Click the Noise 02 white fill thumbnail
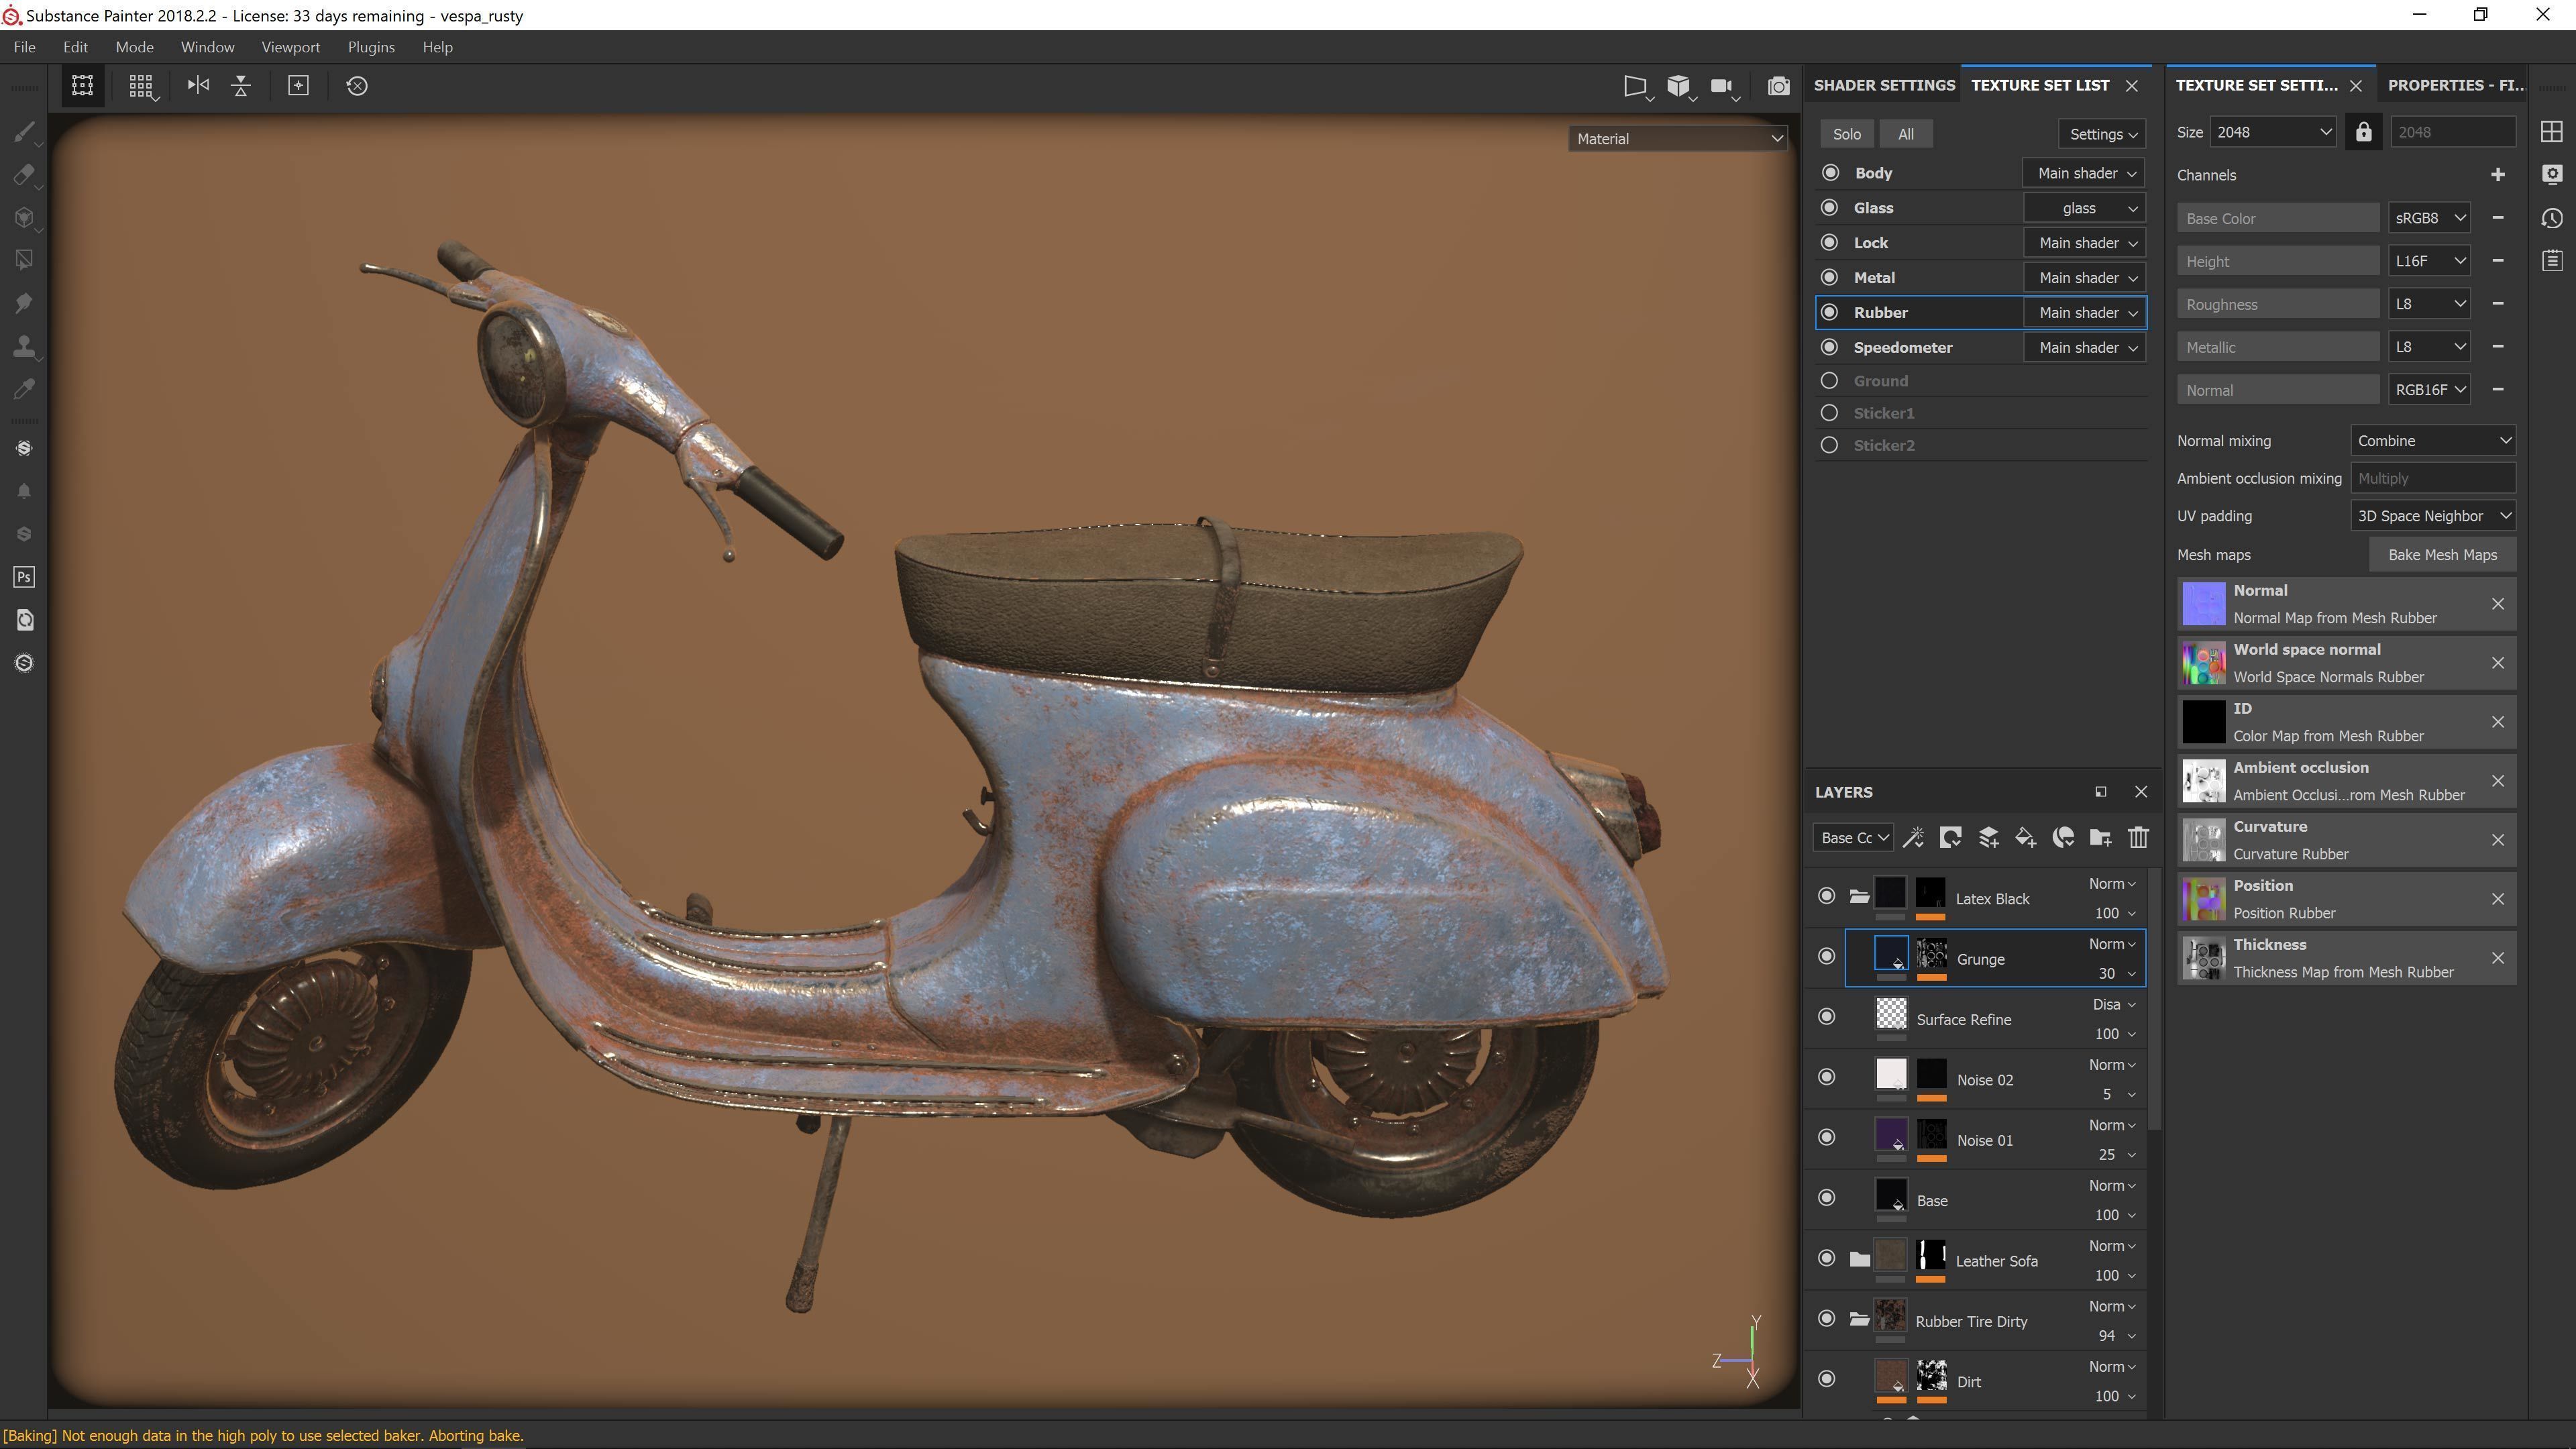2576x1449 pixels. point(1891,1074)
